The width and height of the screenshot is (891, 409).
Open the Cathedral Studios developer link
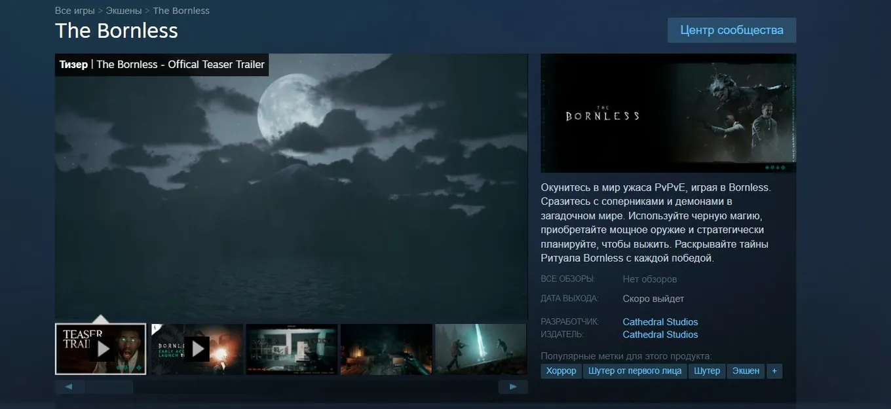(x=660, y=322)
